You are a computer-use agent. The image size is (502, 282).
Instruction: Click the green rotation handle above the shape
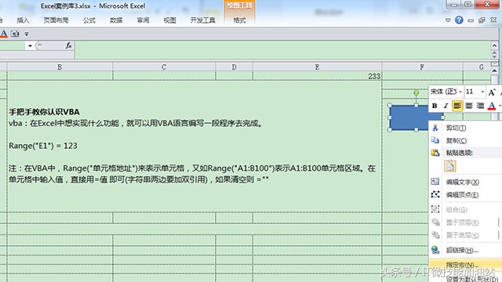tap(416, 92)
